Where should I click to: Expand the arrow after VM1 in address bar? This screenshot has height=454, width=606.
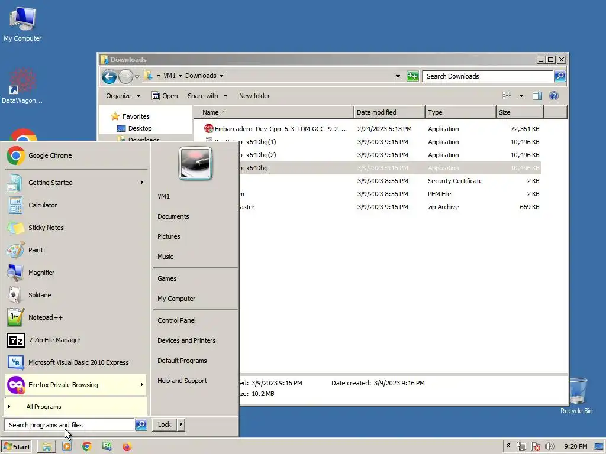(180, 76)
